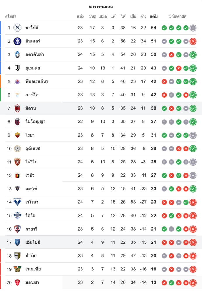Click the Inter club crest icon
Screen dimensions: 202x293
point(18,41)
